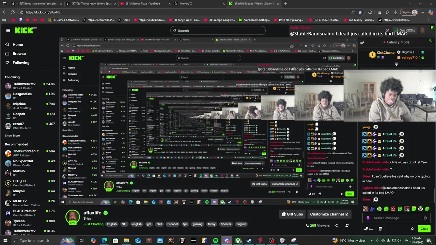436x245 pixels.
Task: Open chat settings gear icon
Action: point(412,229)
